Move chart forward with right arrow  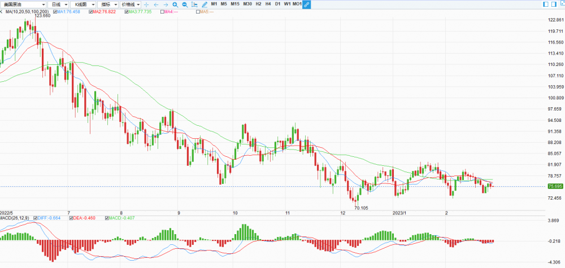coord(166,5)
